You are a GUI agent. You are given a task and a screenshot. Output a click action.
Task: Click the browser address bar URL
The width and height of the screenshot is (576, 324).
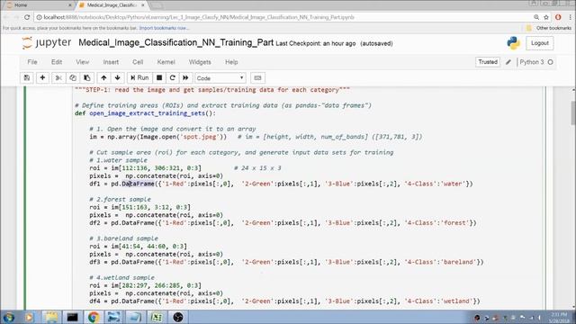coord(199,17)
